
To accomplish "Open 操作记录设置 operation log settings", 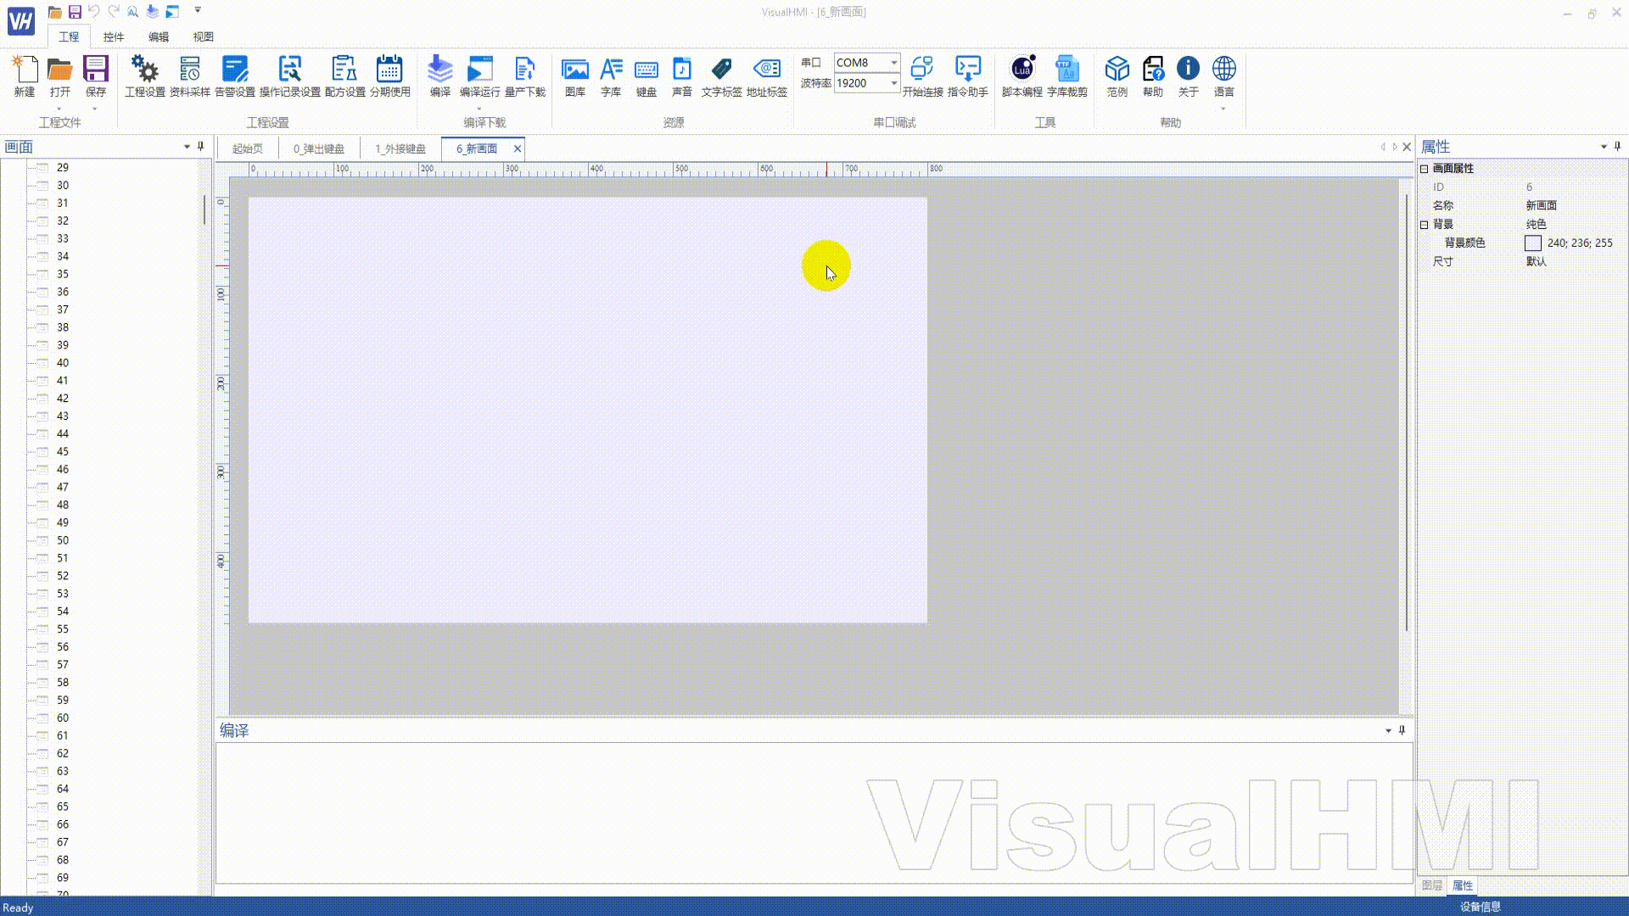I will click(290, 76).
